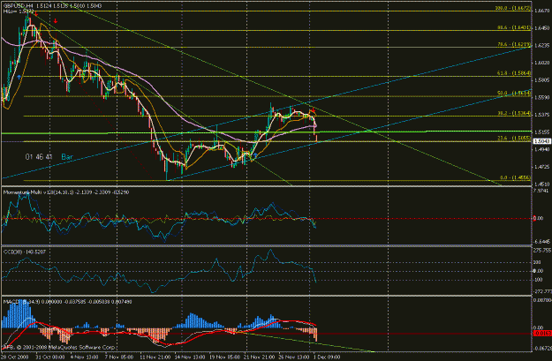Select the red arrow marker near the 1 Dec high
The width and height of the screenshot is (552, 361).
pos(313,111)
